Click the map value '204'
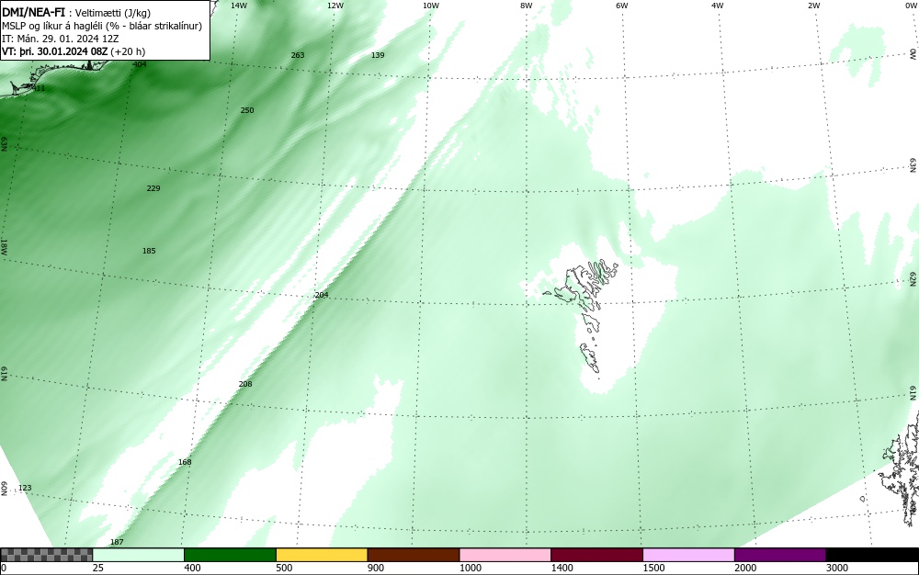The width and height of the screenshot is (919, 575). pyautogui.click(x=322, y=295)
